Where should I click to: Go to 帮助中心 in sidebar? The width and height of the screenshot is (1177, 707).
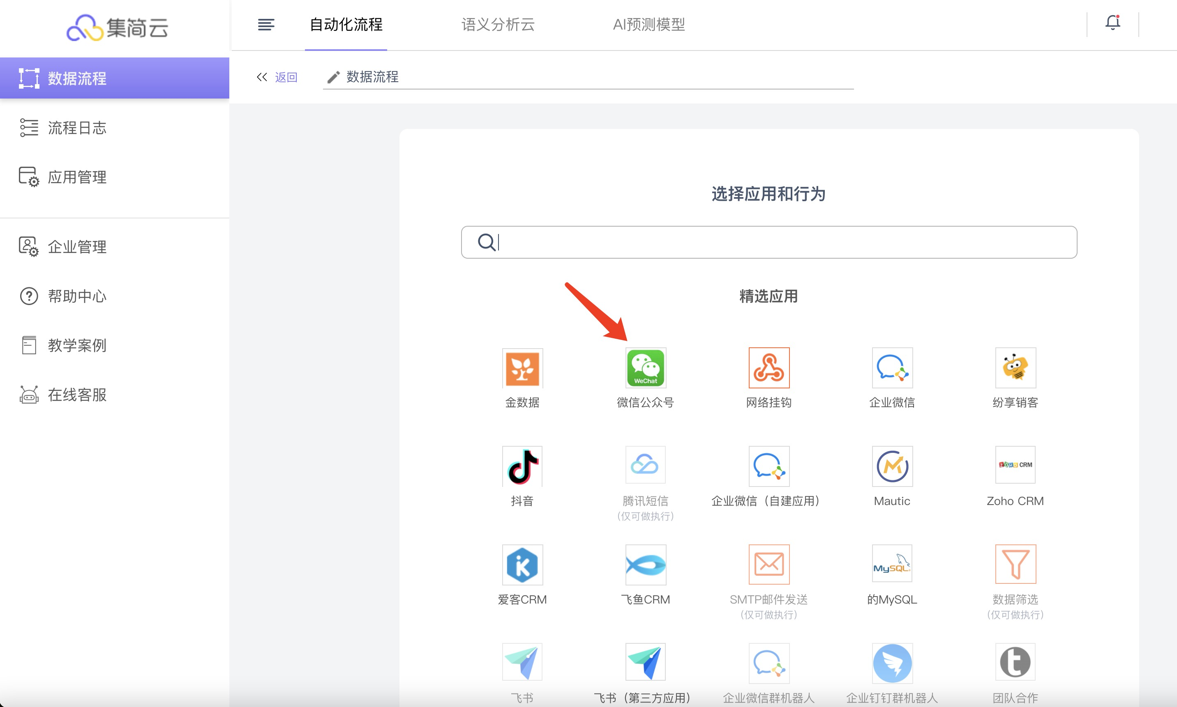coord(76,296)
